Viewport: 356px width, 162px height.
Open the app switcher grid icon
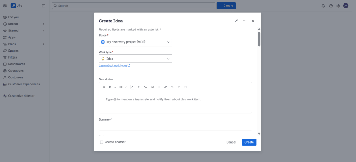click(x=5, y=6)
